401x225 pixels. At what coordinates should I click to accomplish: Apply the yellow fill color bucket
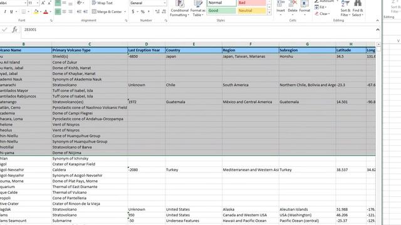(36, 12)
